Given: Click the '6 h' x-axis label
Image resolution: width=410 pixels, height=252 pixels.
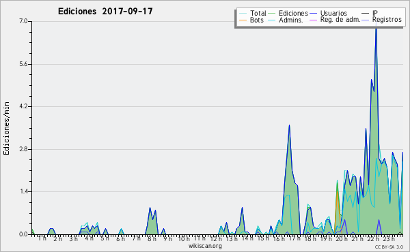Looking at the screenshot, I should click(x=120, y=238).
